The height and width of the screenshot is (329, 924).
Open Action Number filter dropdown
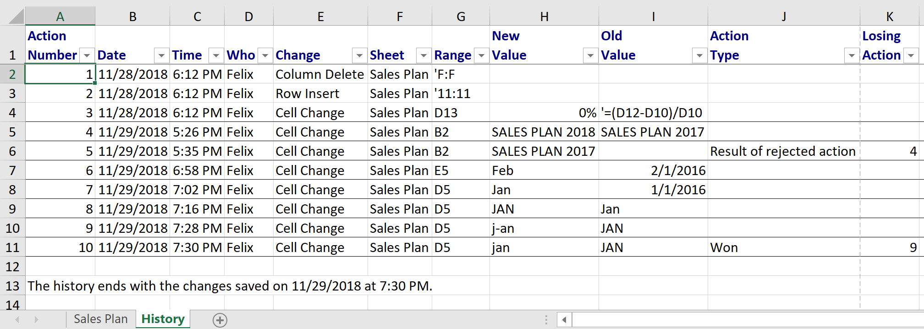click(x=87, y=56)
